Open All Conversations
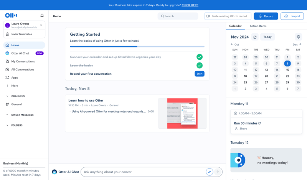 click(x=24, y=69)
